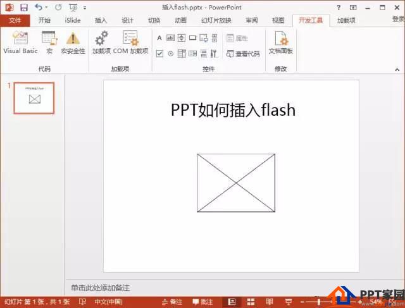Start slideshow from quick access toolbar

tap(73, 8)
